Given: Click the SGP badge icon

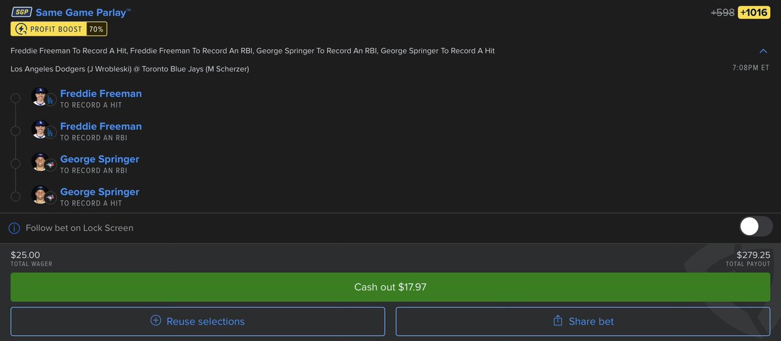Looking at the screenshot, I should 21,12.
